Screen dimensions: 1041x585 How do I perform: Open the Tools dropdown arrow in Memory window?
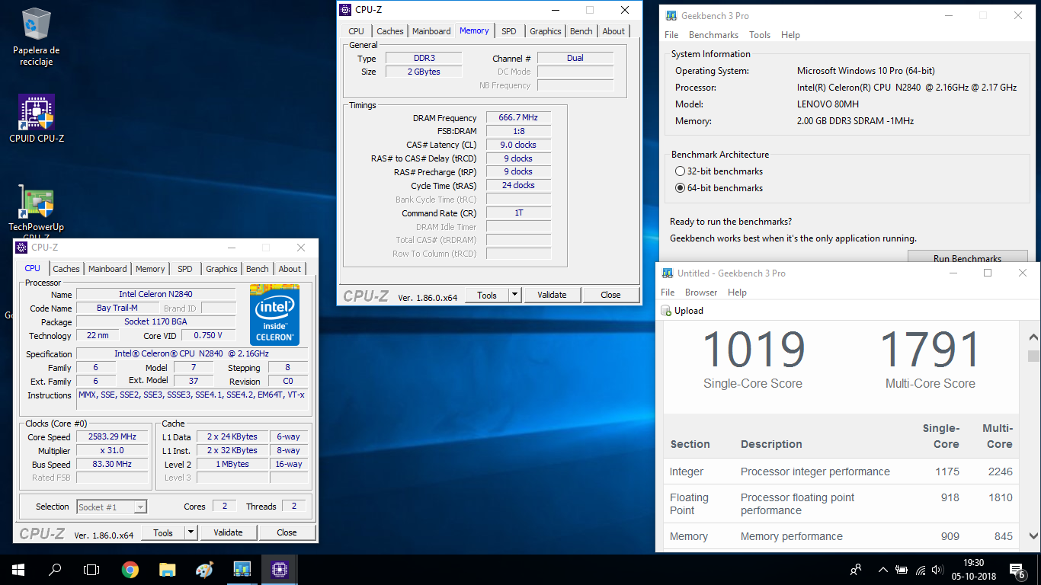(x=514, y=295)
